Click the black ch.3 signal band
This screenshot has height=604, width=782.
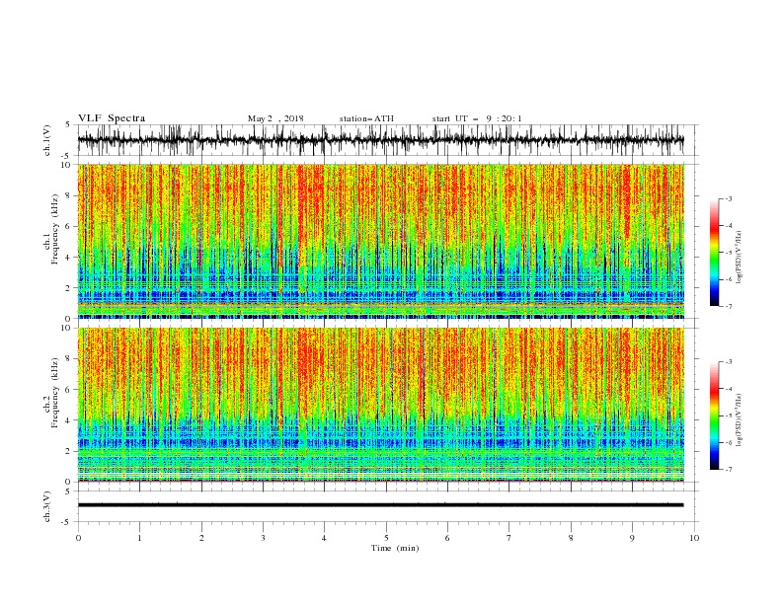click(x=380, y=505)
